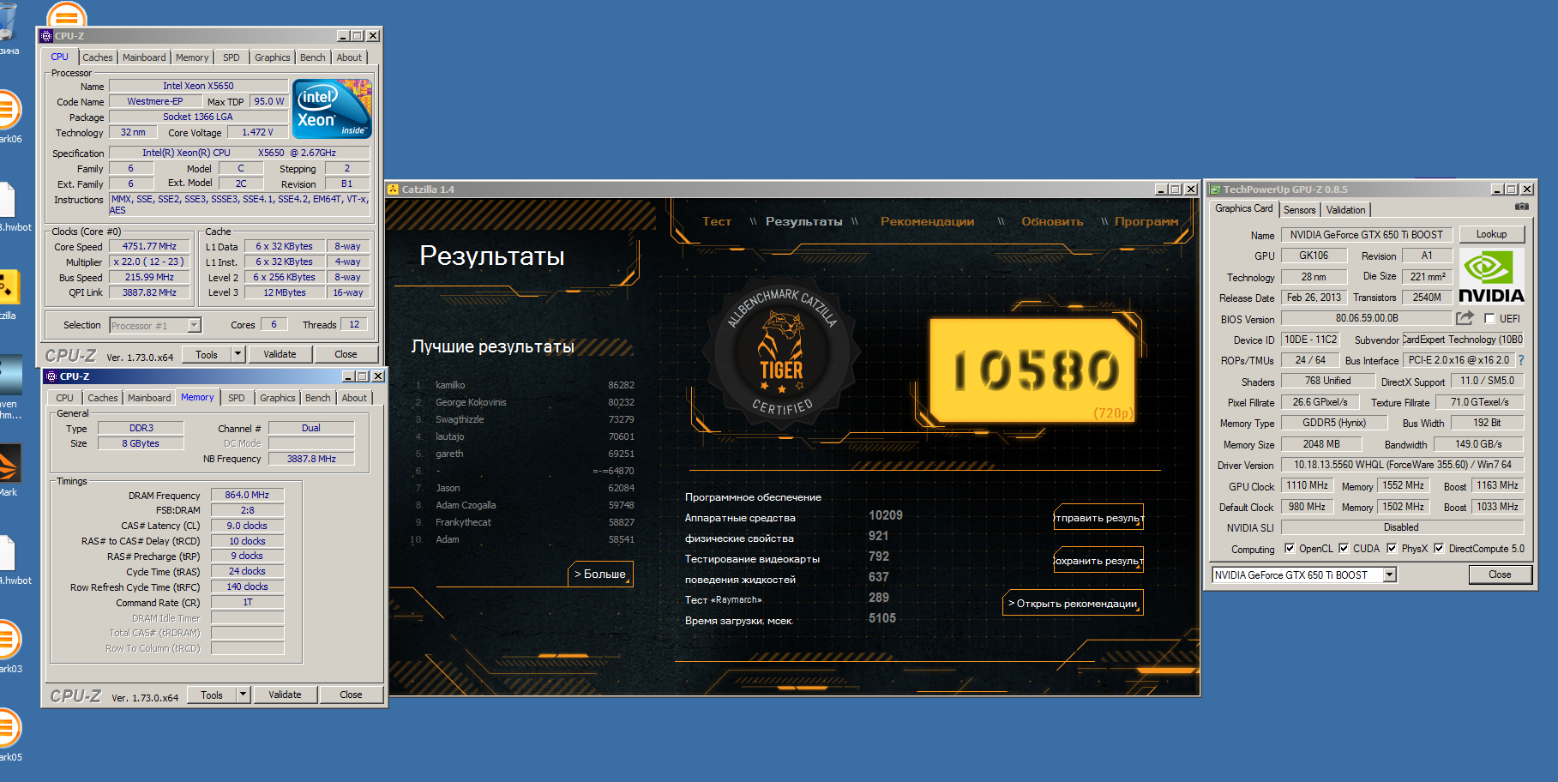Click the George Kokovinis leaderboard row

[524, 402]
